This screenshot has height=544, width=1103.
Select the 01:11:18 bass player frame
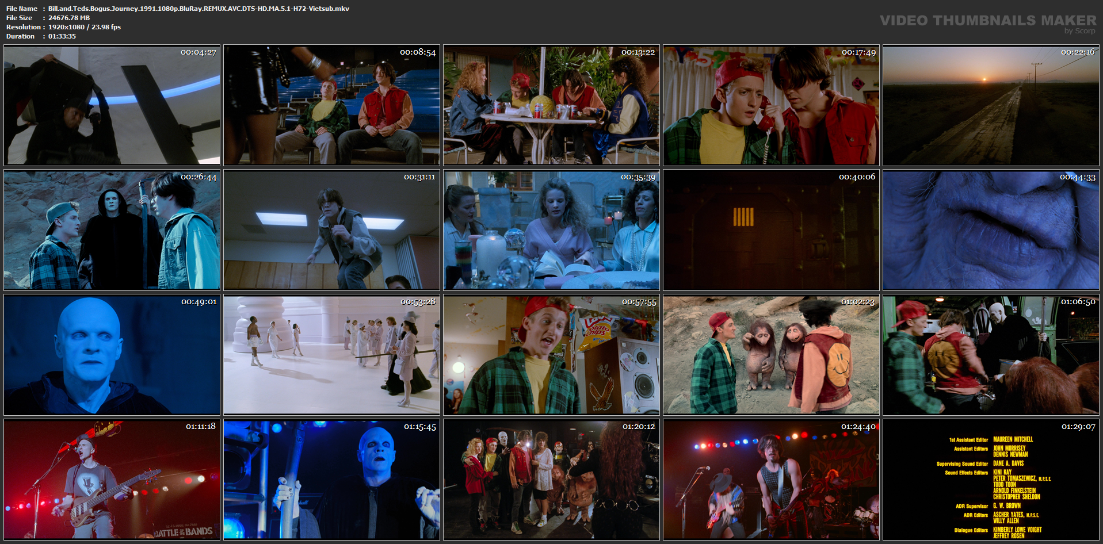pos(112,480)
